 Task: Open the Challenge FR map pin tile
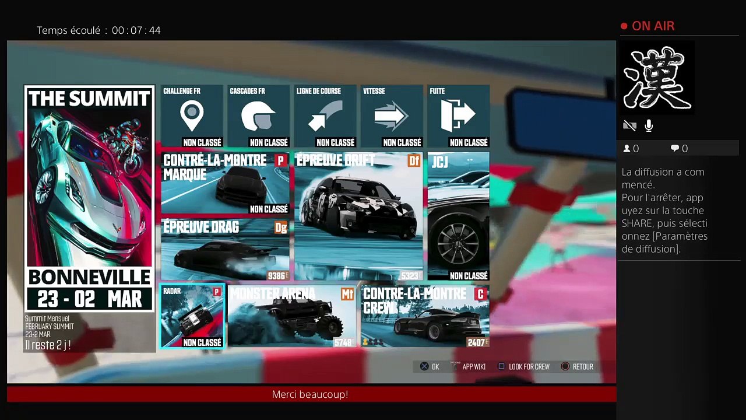click(x=192, y=116)
